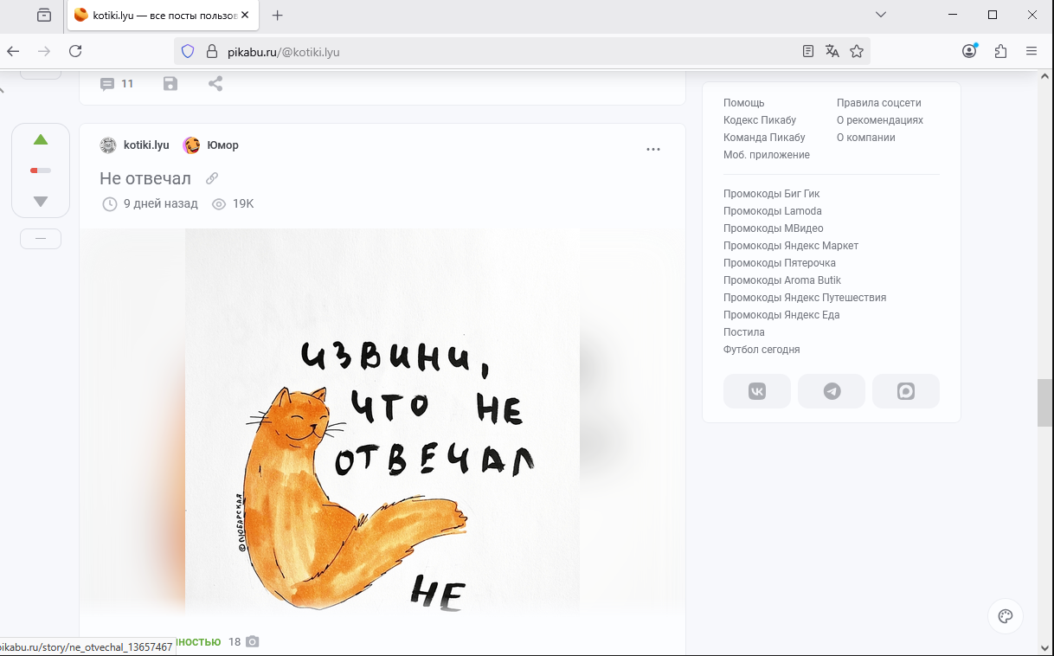Viewport: 1054px width, 656px height.
Task: Open Firefox account menu
Action: click(969, 51)
